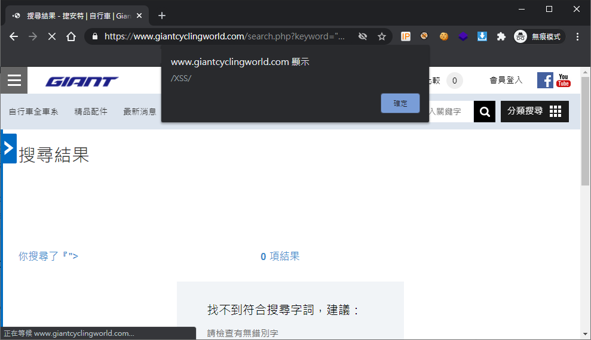591x340 pixels.
Task: Click the magnifier search button
Action: 485,112
